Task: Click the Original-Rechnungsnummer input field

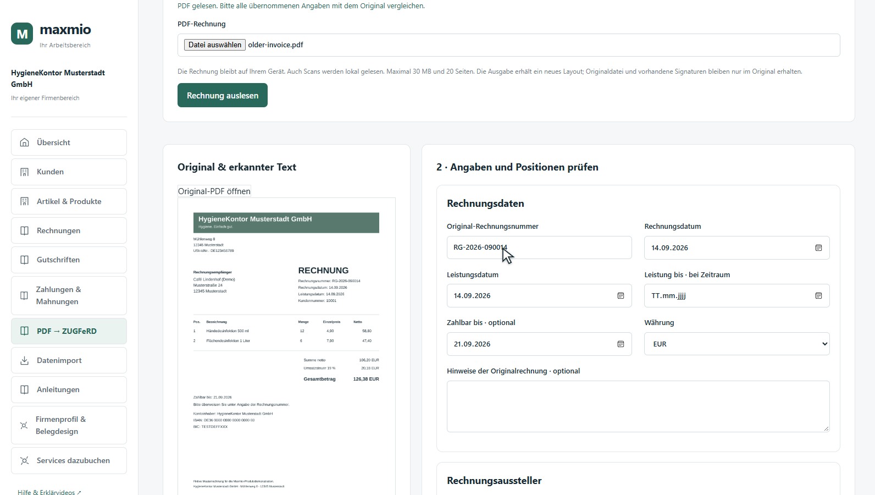Action: pyautogui.click(x=539, y=248)
